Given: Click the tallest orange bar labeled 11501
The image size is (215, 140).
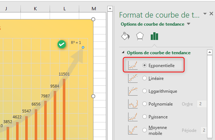Looking at the screenshot, I should pyautogui.click(x=64, y=109).
